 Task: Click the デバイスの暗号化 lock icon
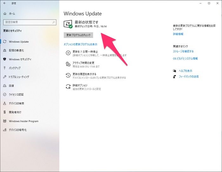[5, 130]
